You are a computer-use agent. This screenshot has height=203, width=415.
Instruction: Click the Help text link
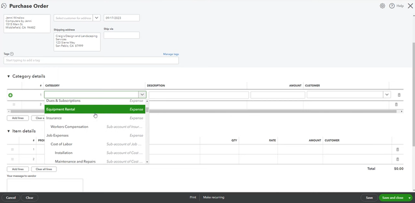click(400, 6)
